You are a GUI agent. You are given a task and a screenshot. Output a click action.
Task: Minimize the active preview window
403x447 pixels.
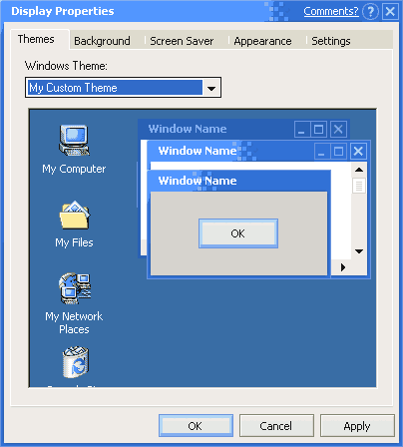pos(321,152)
